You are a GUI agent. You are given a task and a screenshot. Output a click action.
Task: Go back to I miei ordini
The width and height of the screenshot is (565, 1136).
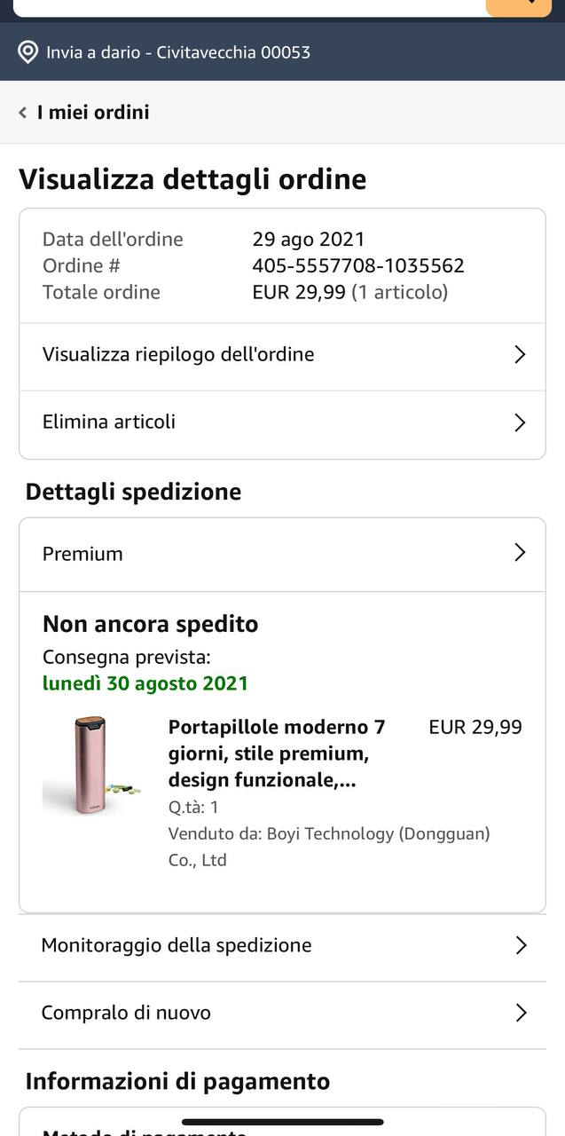pyautogui.click(x=92, y=113)
